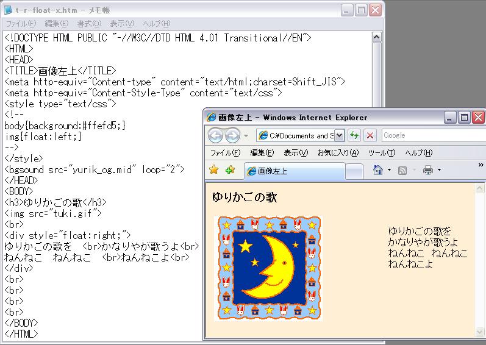Click the Notepad title bar notebook icon

tap(8, 10)
